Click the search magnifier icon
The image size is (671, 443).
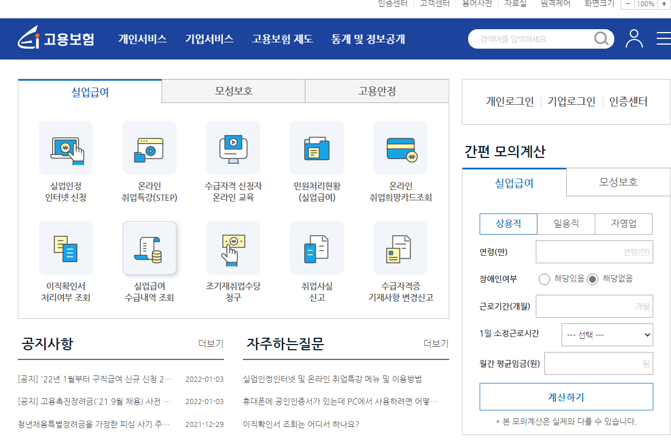click(x=601, y=39)
